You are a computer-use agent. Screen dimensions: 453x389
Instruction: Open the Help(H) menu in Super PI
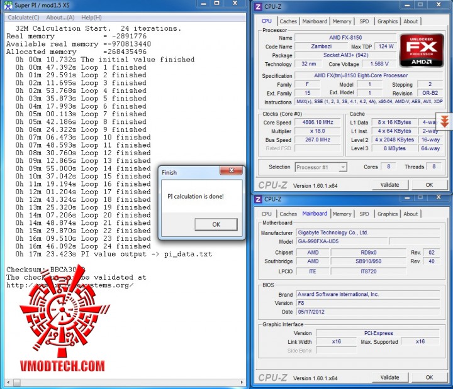coord(91,18)
